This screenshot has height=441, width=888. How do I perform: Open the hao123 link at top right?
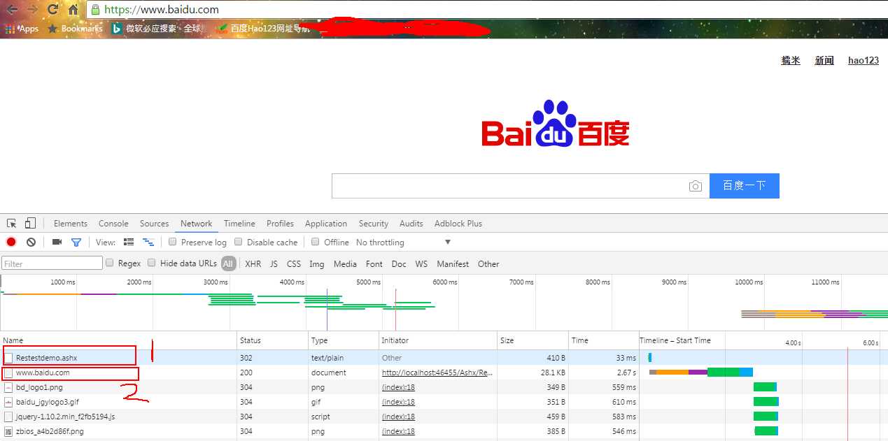point(864,61)
